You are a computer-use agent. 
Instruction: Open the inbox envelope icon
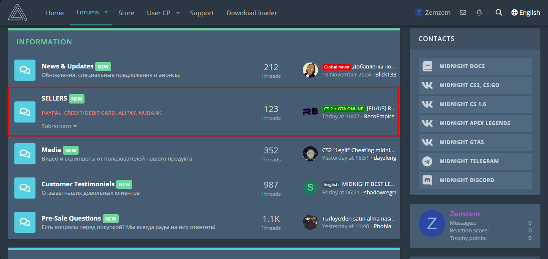coord(463,13)
